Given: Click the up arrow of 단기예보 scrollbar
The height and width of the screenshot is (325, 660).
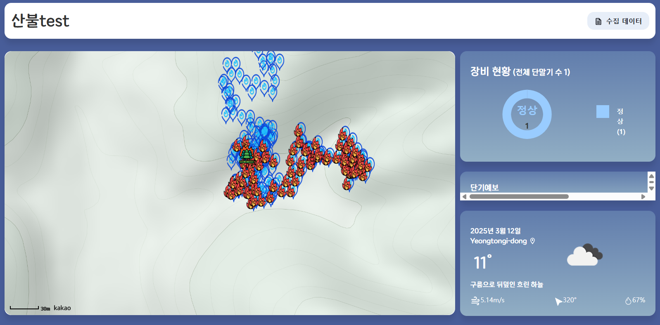Looking at the screenshot, I should (x=651, y=176).
